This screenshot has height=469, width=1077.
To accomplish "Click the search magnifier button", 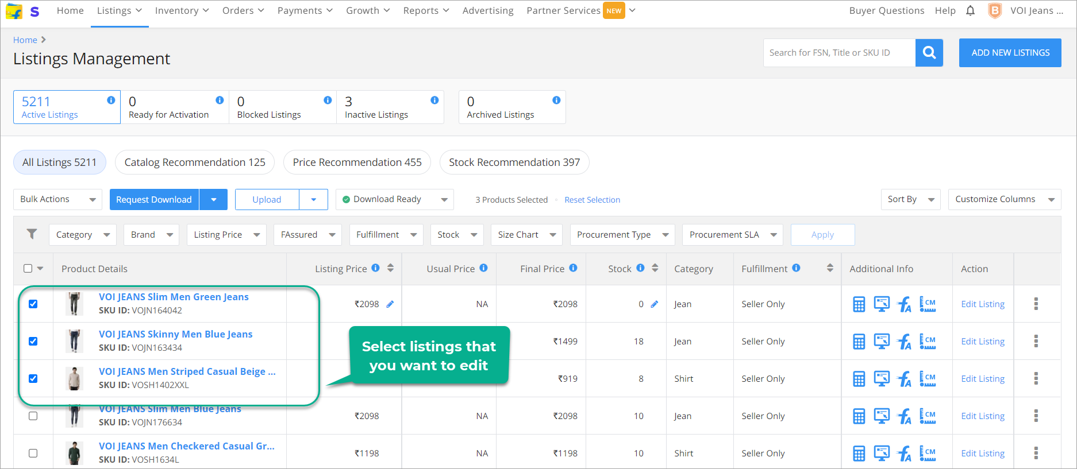I will coord(929,53).
